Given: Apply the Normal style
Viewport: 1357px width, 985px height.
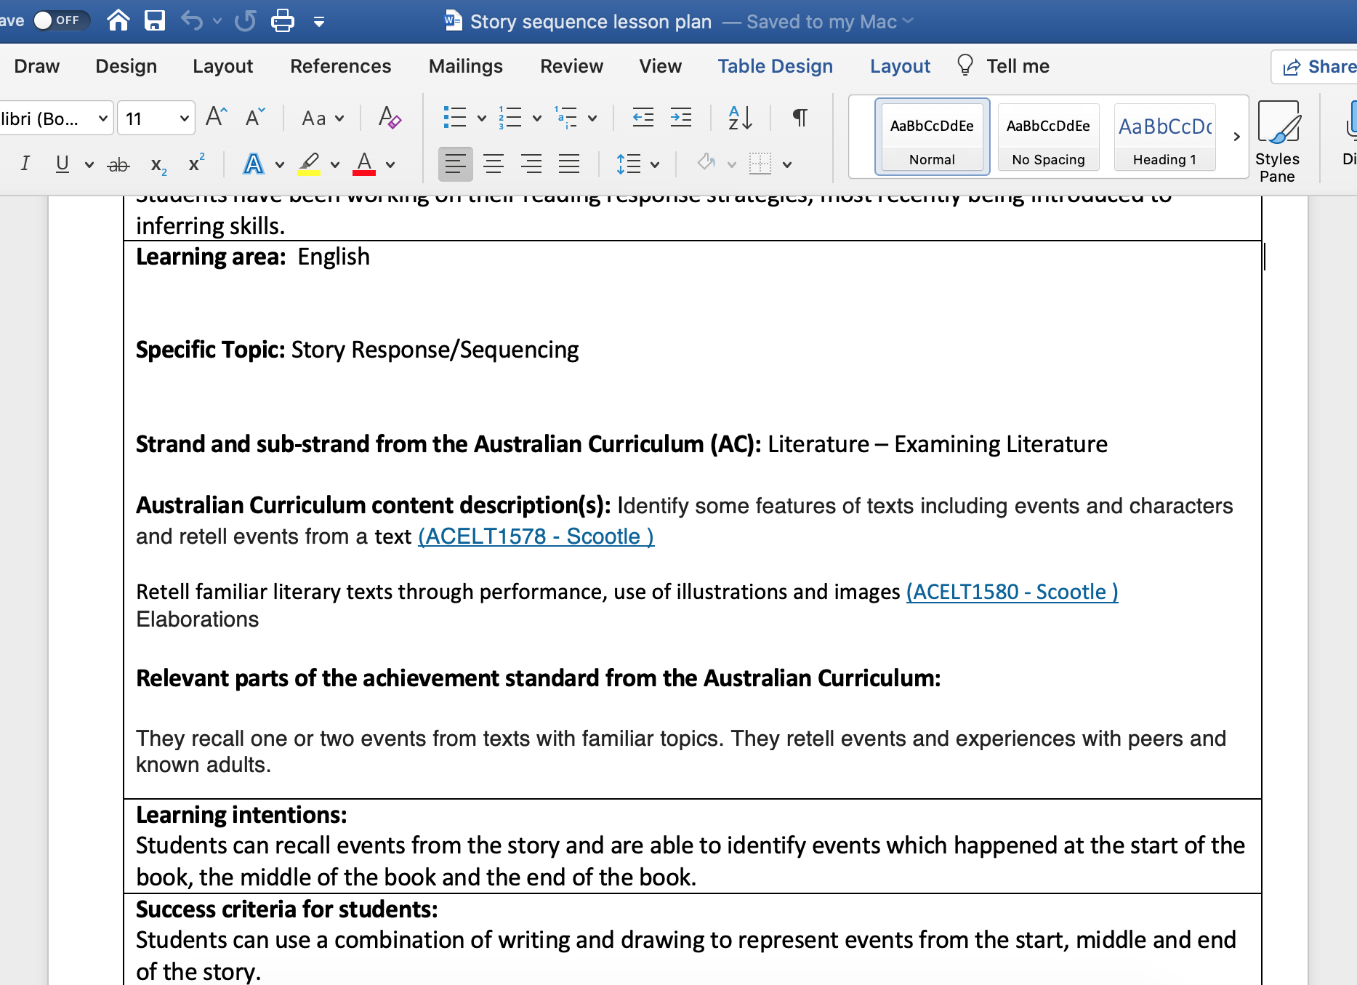Looking at the screenshot, I should (932, 137).
